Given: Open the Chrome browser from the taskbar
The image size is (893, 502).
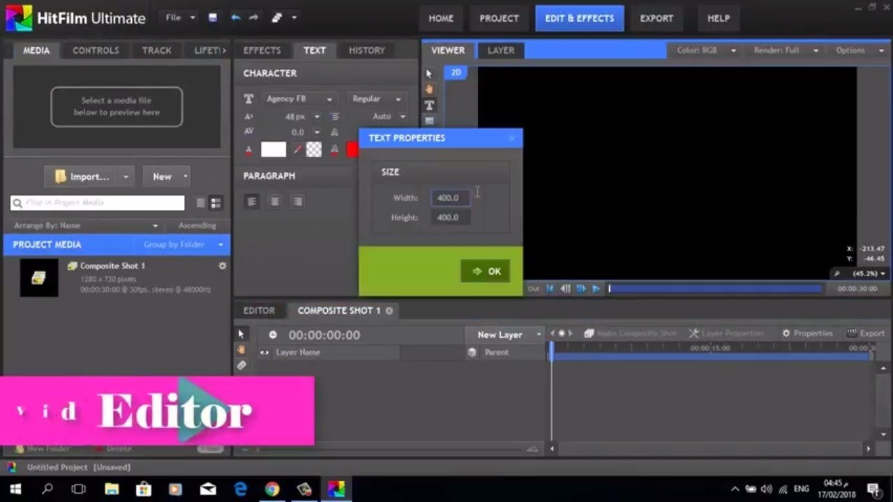Looking at the screenshot, I should (272, 489).
